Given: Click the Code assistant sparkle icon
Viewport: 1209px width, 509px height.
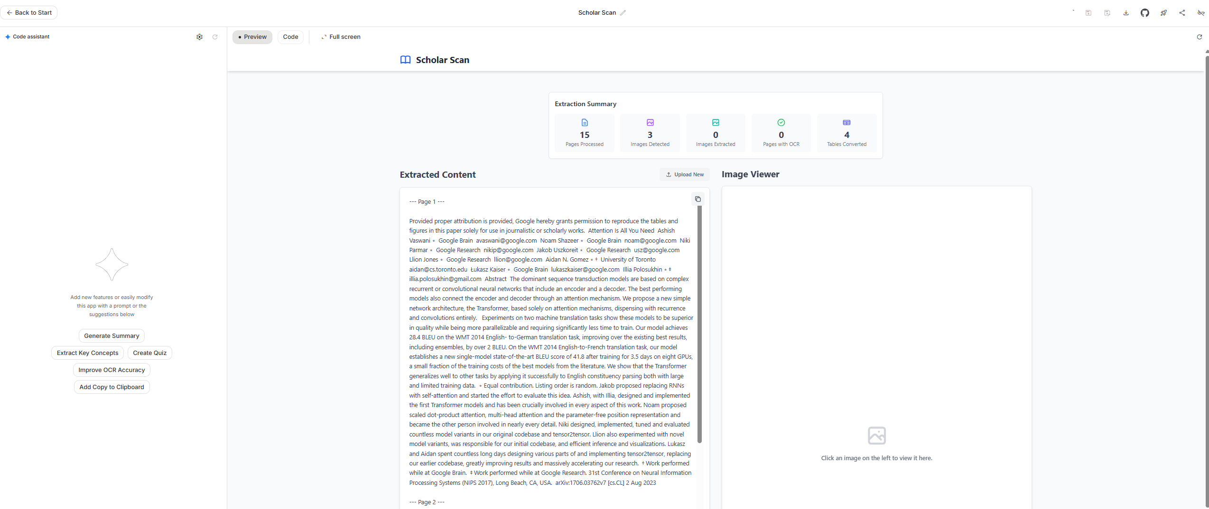Looking at the screenshot, I should [8, 37].
